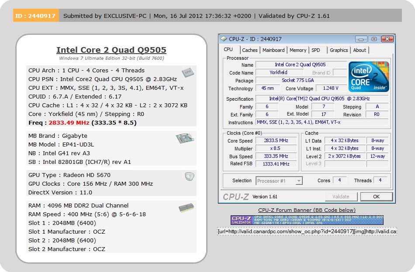Click the Ext. Model value 17
The image size is (415, 272).
[323, 114]
